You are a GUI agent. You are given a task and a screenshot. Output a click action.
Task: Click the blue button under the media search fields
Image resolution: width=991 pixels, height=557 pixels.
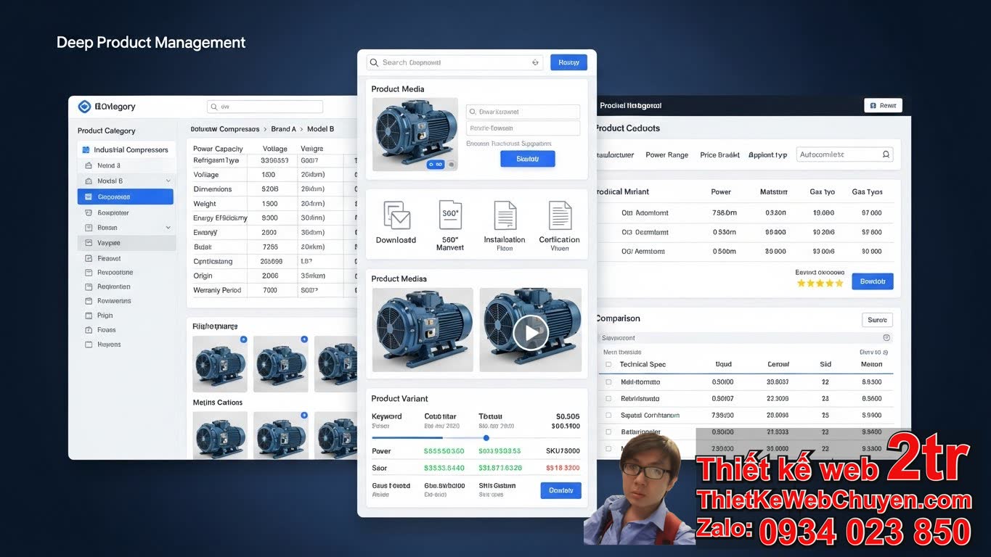click(528, 159)
